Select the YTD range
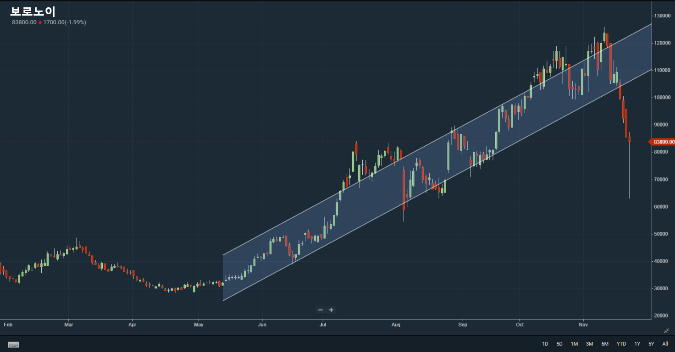 [621, 344]
